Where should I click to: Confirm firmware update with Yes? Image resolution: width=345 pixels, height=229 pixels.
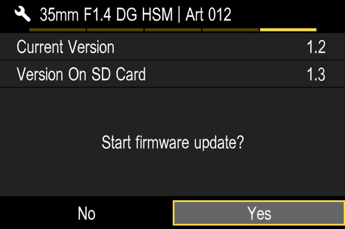tap(259, 213)
